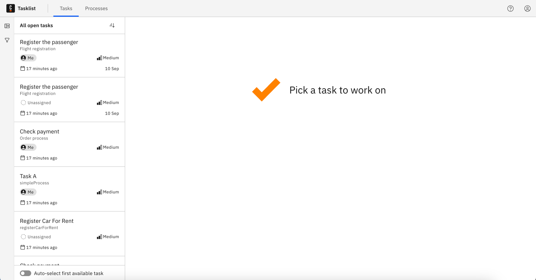This screenshot has height=280, width=536.
Task: Collapse the task list side panel
Action: (7, 26)
